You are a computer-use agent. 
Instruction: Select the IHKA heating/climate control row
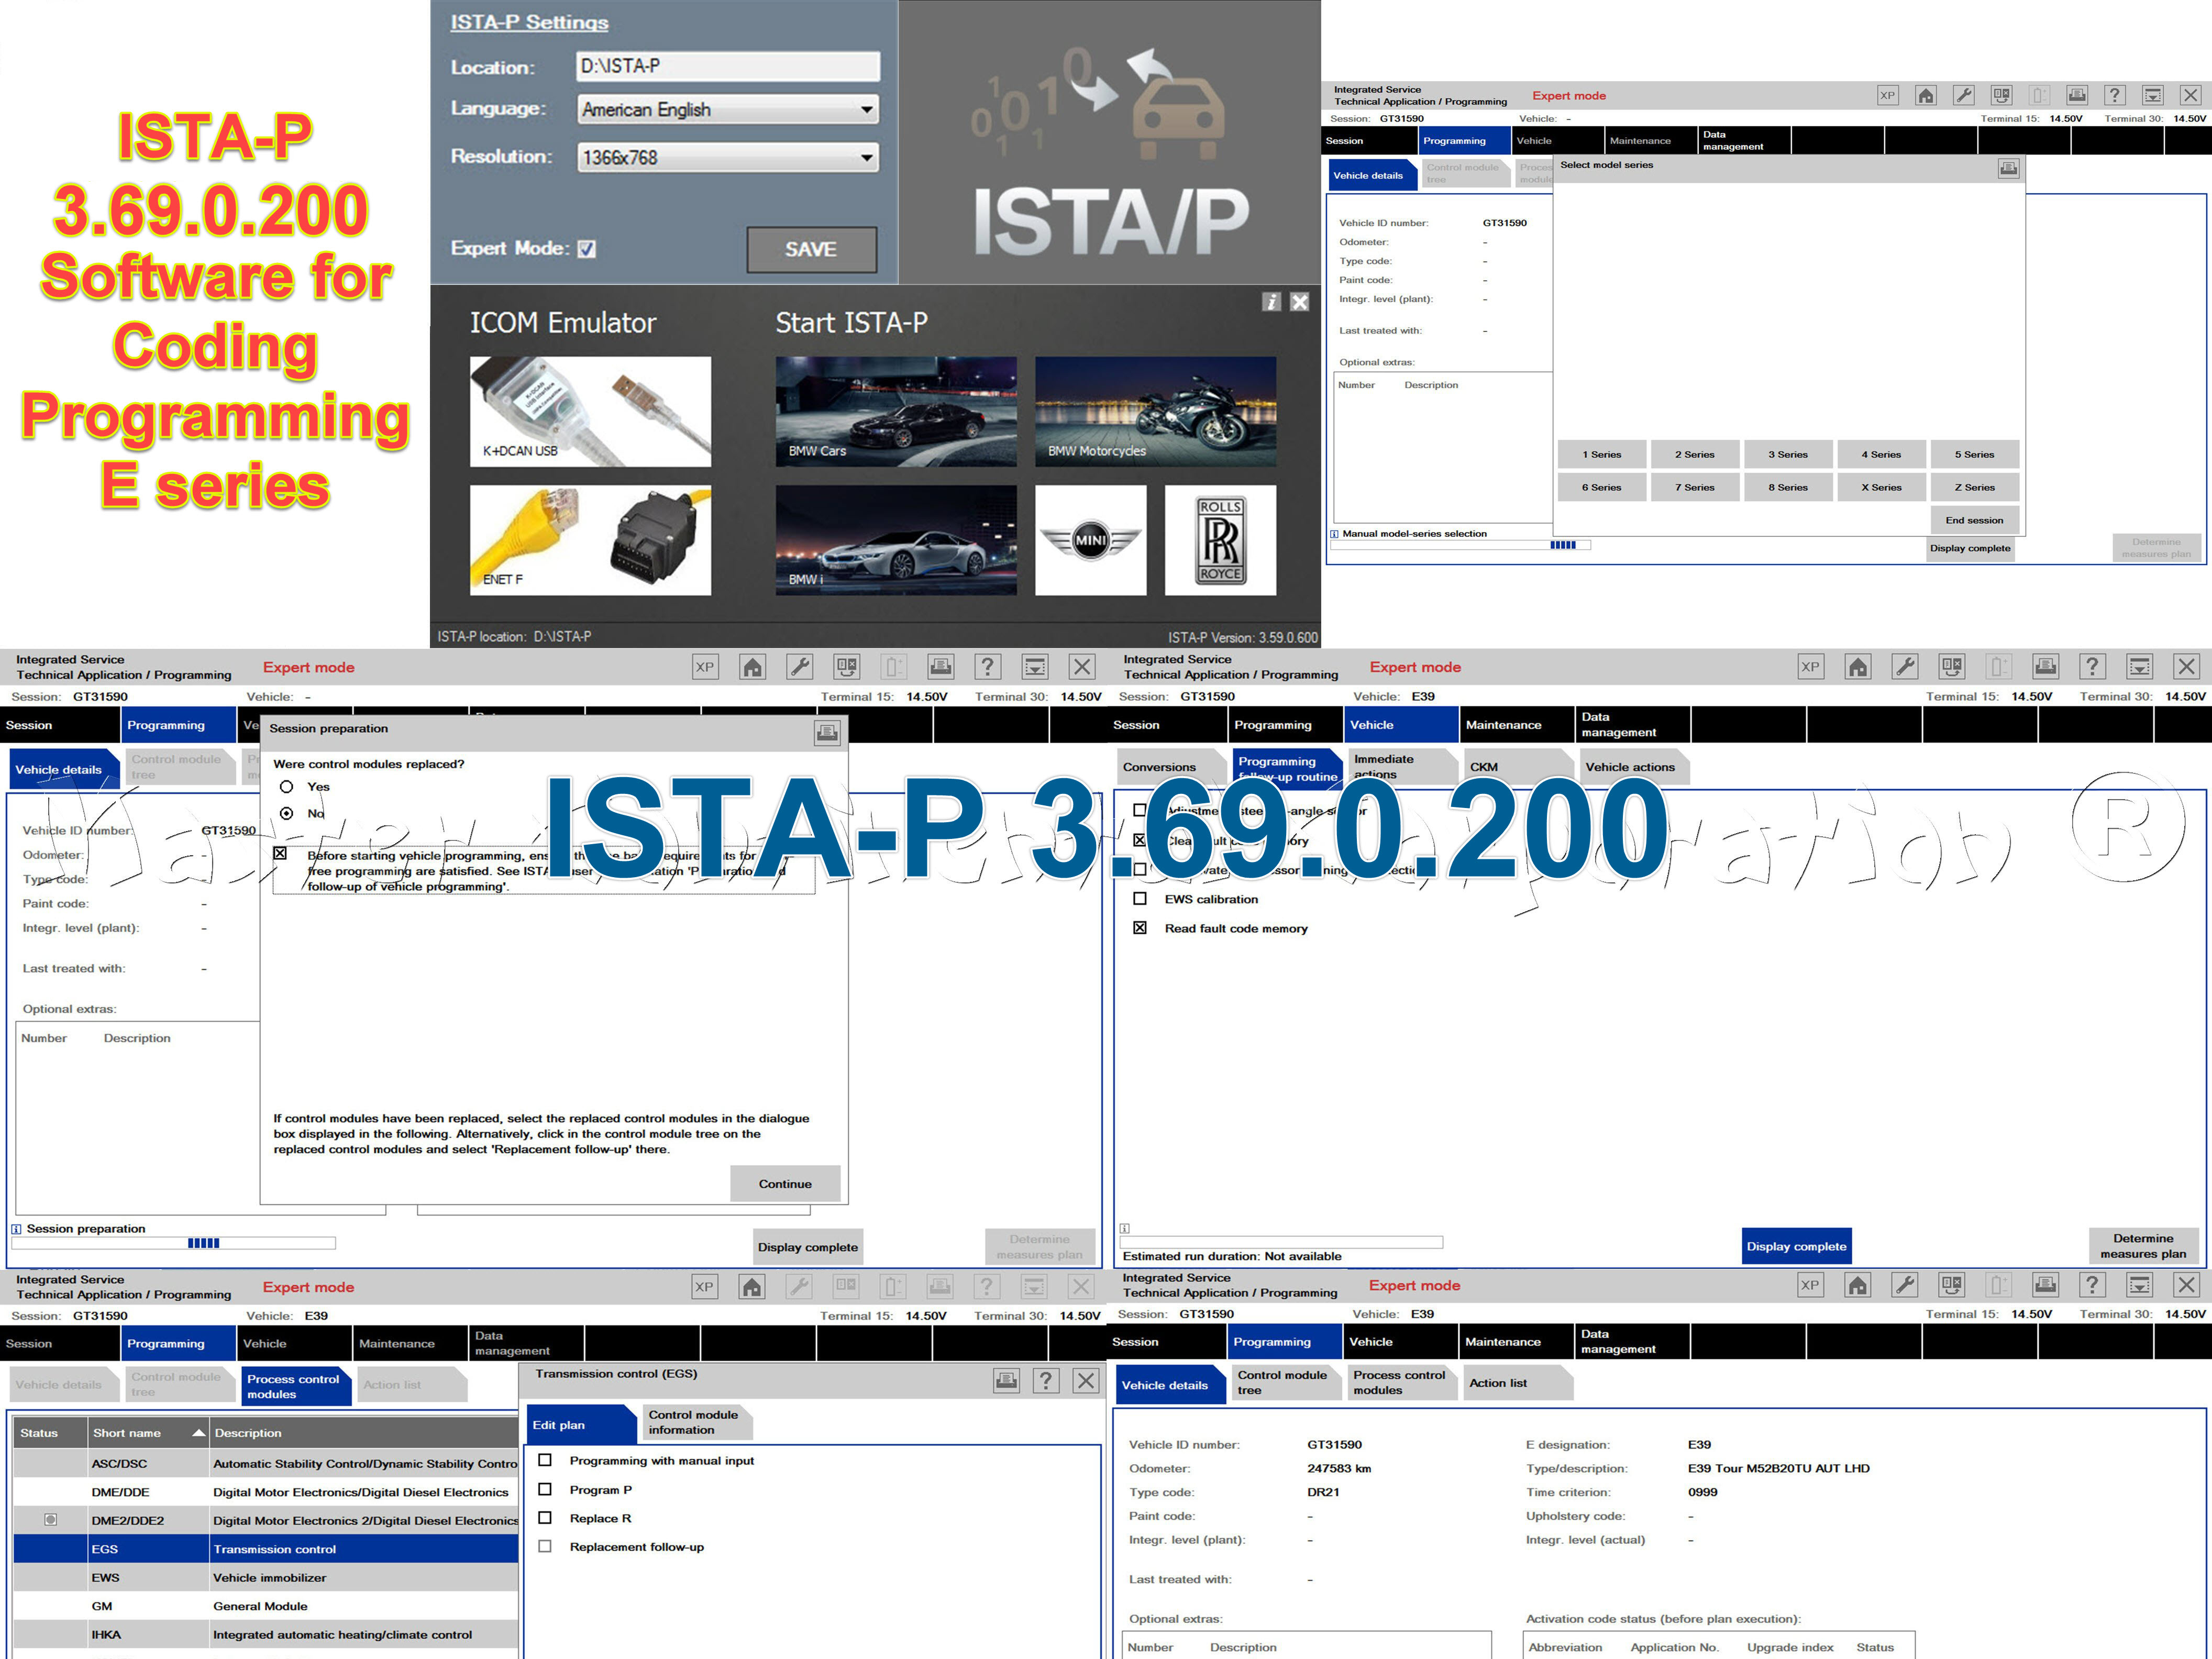266,1634
